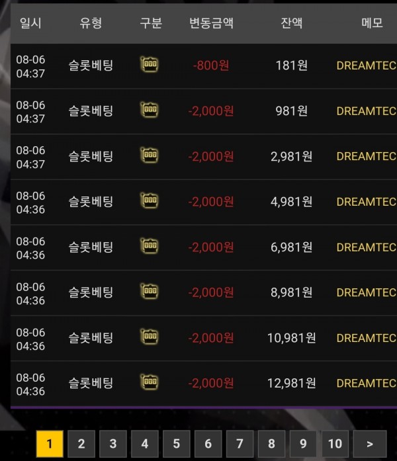Click 슬롯베팅 type in the 12,981원 row

point(91,383)
